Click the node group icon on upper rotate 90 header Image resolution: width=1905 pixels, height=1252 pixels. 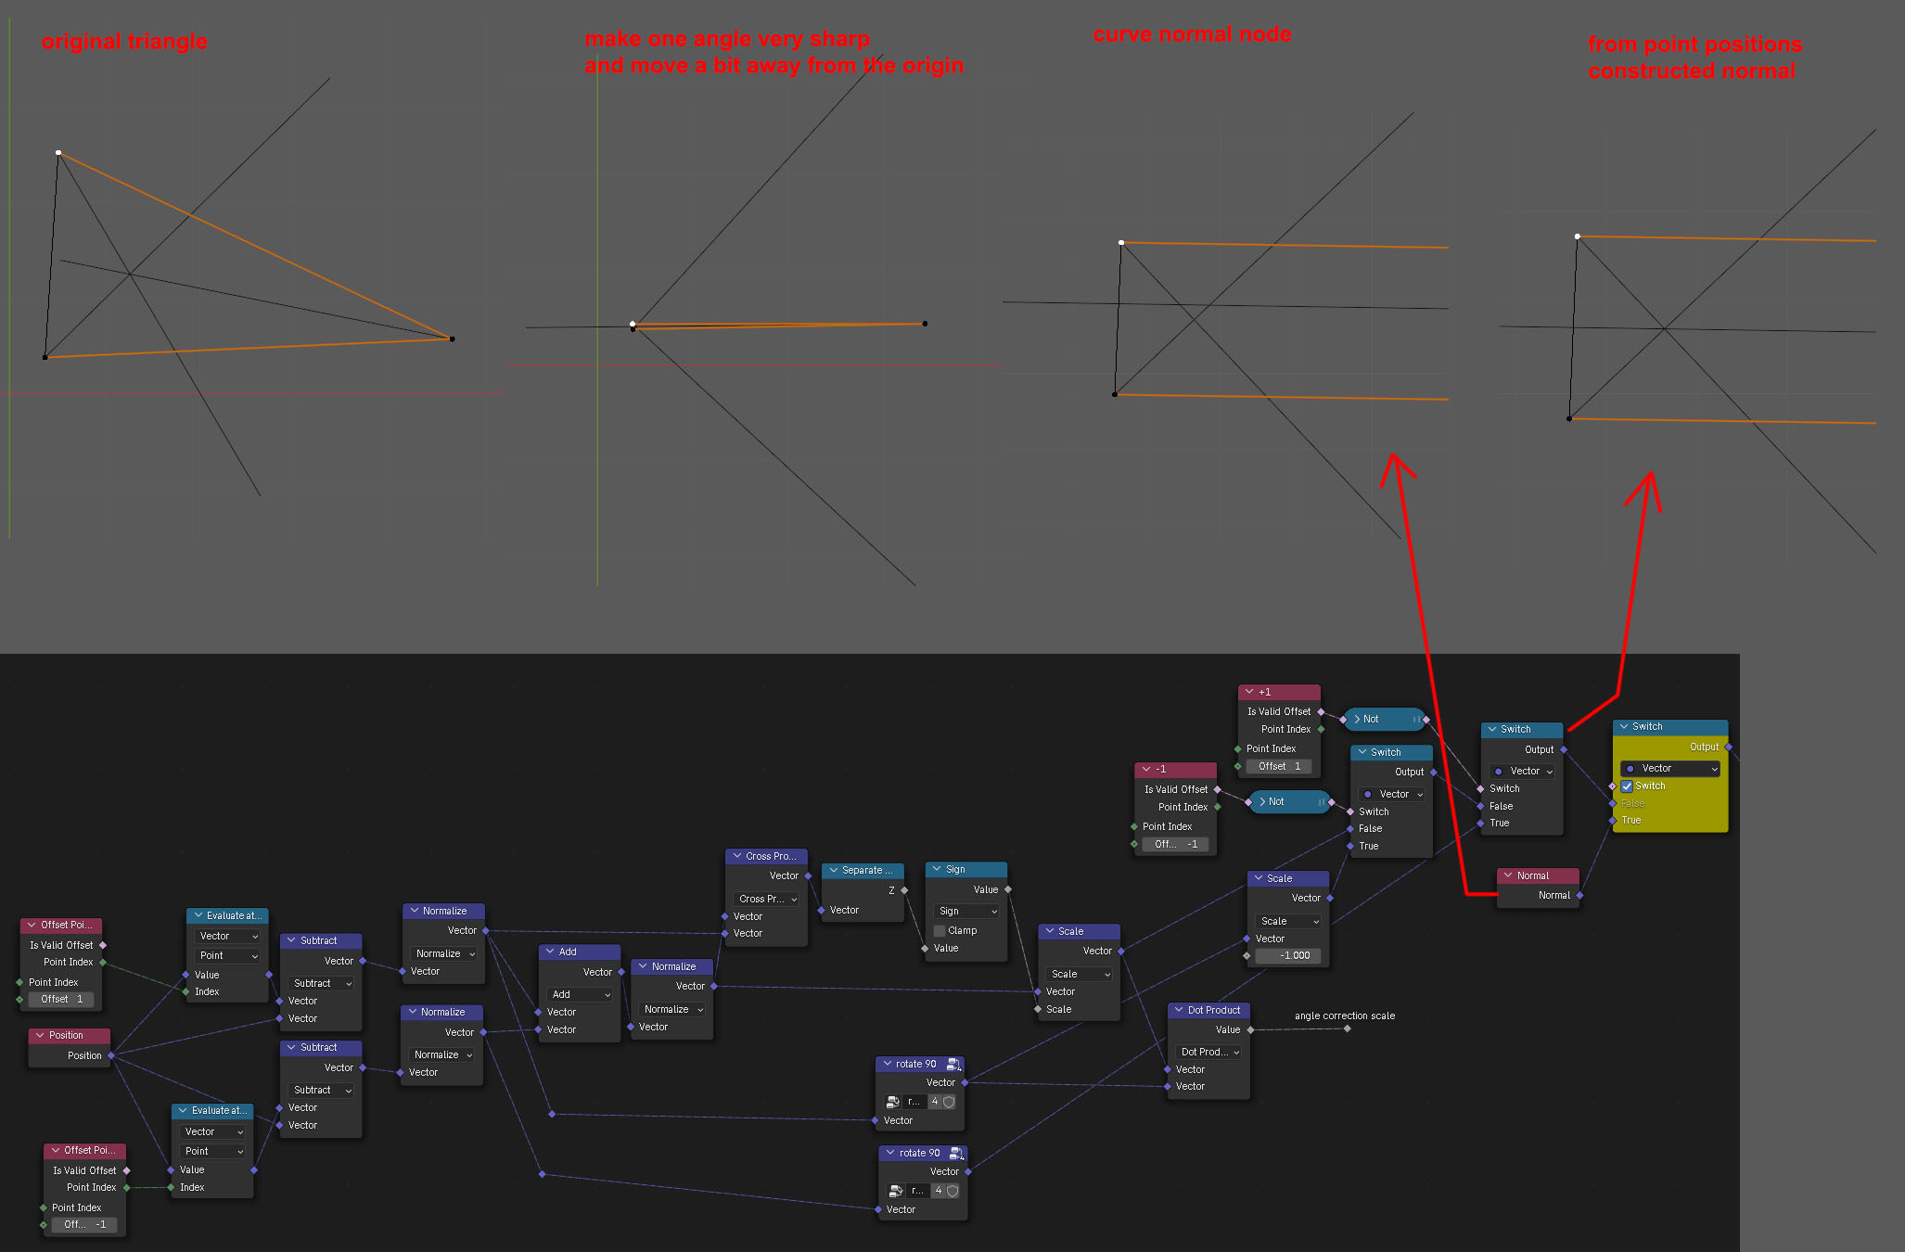point(952,1065)
